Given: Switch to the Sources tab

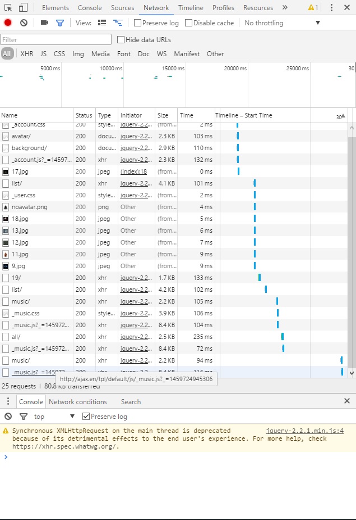Looking at the screenshot, I should click(x=122, y=8).
